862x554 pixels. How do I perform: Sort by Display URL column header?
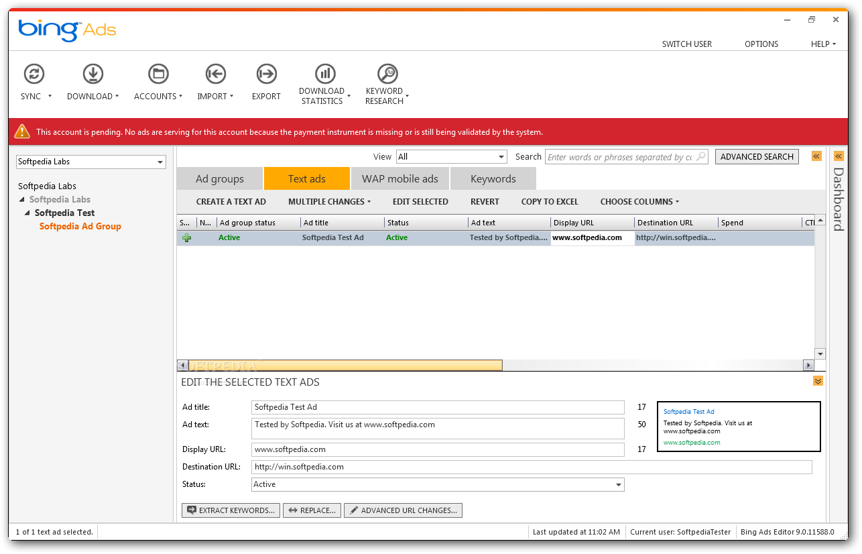[x=593, y=223]
